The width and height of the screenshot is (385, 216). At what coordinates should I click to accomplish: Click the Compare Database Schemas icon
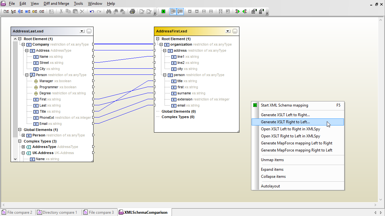coord(42,11)
